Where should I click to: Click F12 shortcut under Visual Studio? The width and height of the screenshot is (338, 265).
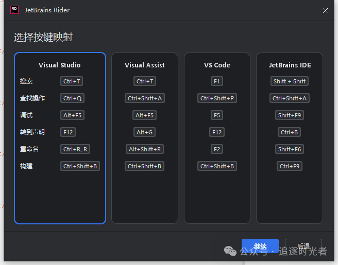click(x=68, y=132)
